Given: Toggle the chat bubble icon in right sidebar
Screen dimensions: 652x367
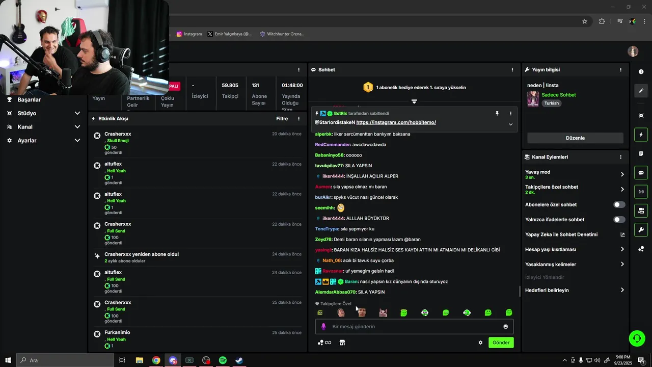Looking at the screenshot, I should [641, 172].
